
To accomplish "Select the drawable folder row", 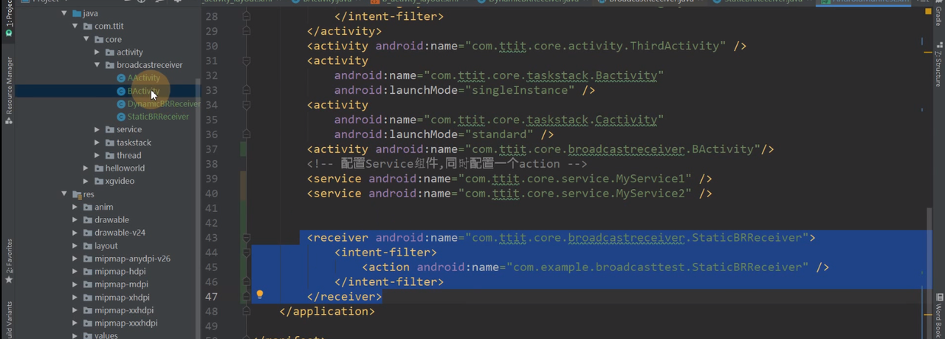I will pos(108,220).
